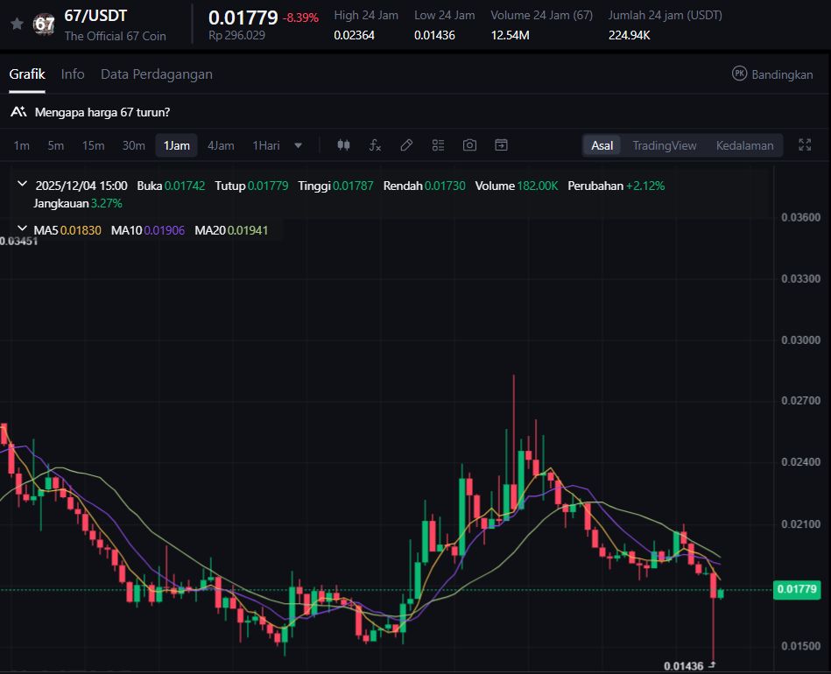Click the Bandingkan compare button
Image resolution: width=831 pixels, height=674 pixels.
(x=772, y=74)
